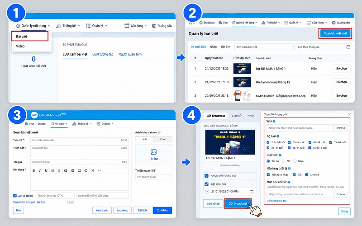The width and height of the screenshot is (362, 226).
Task: Click second list icon, left of the outdent icon
Action: click(x=59, y=171)
